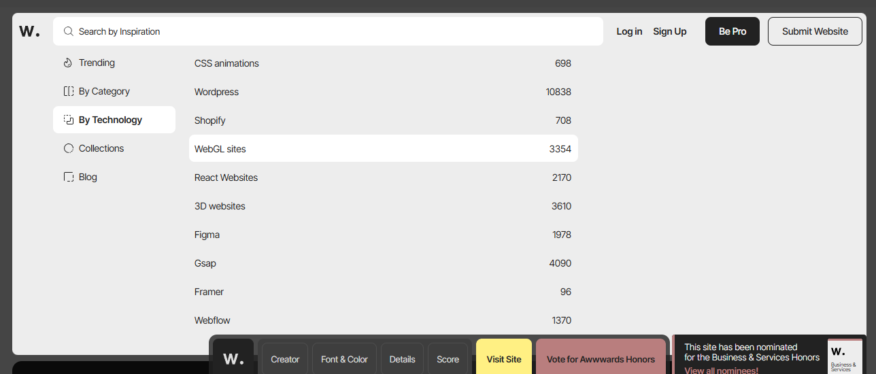The height and width of the screenshot is (374, 876).
Task: Click the 96 count for Framer
Action: (x=566, y=292)
